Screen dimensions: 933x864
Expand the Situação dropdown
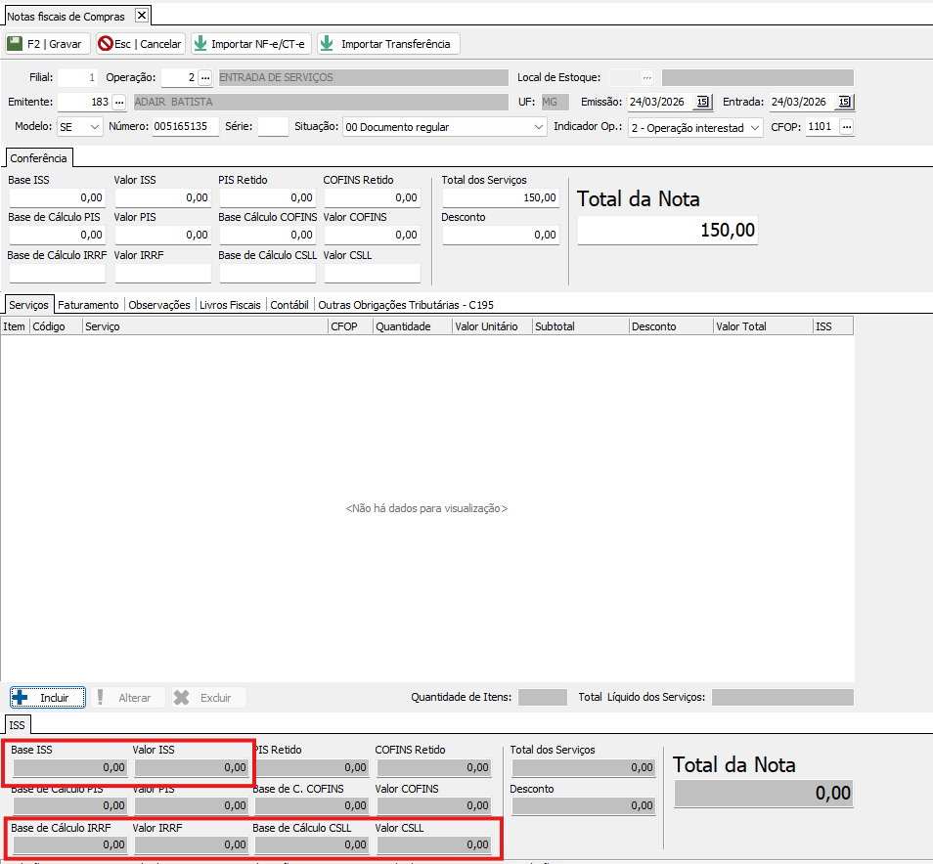tap(540, 127)
